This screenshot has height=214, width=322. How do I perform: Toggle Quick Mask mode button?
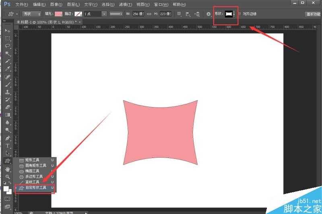(7, 199)
